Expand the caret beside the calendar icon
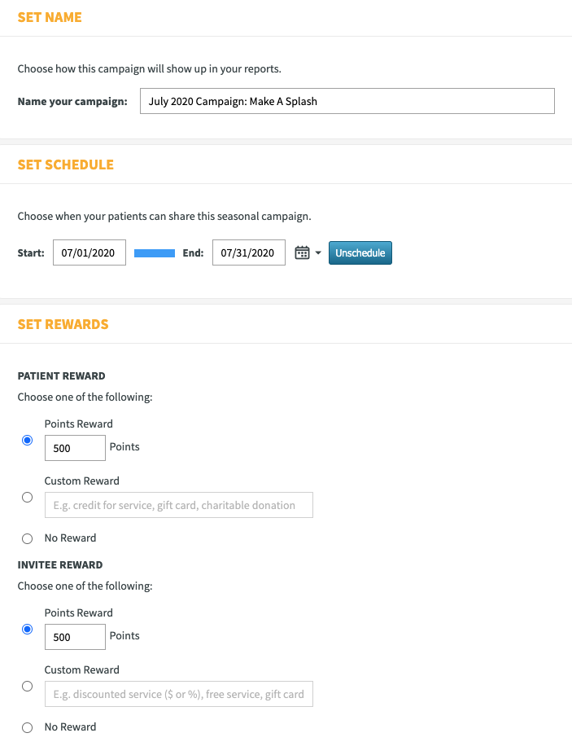Image resolution: width=572 pixels, height=755 pixels. [318, 252]
